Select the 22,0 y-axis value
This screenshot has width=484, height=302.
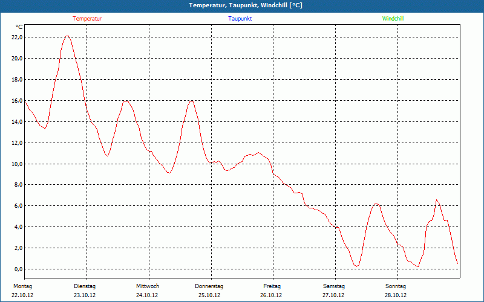pos(17,37)
